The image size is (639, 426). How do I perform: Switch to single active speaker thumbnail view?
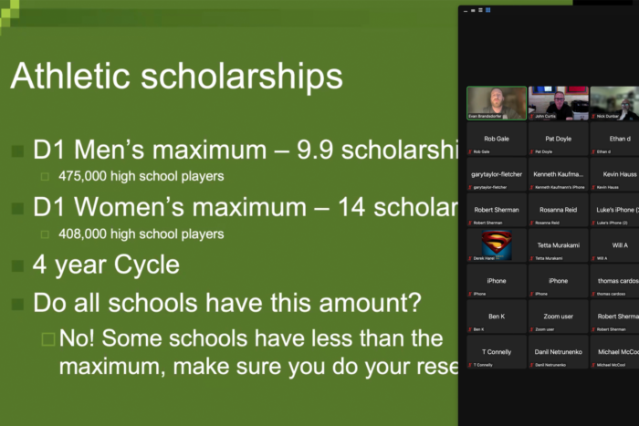(x=473, y=11)
